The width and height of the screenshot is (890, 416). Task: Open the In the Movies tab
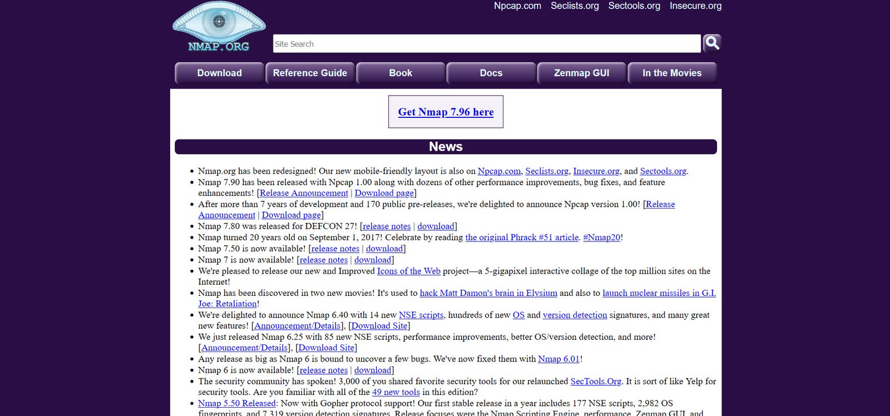(672, 73)
